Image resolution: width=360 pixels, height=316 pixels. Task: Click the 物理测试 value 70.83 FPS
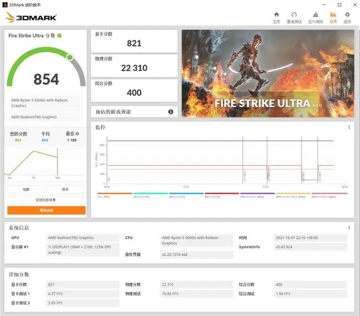(x=197, y=294)
